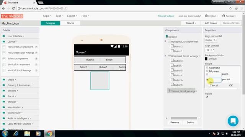Image resolution: width=245 pixels, height=137 pixels.
Task: Click help icon for Vertical Scroll Arrange
Action: (x=36, y=70)
